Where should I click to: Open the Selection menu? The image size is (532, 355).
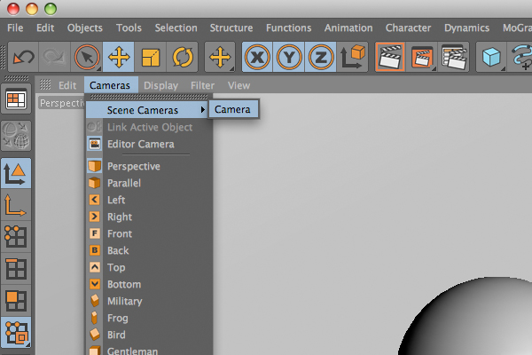pos(176,28)
